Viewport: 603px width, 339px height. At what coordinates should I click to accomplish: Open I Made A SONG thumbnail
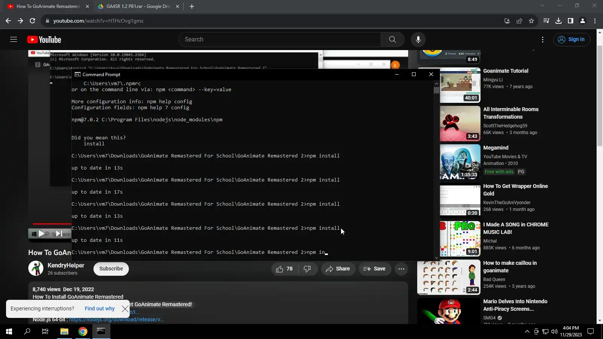tap(460, 239)
